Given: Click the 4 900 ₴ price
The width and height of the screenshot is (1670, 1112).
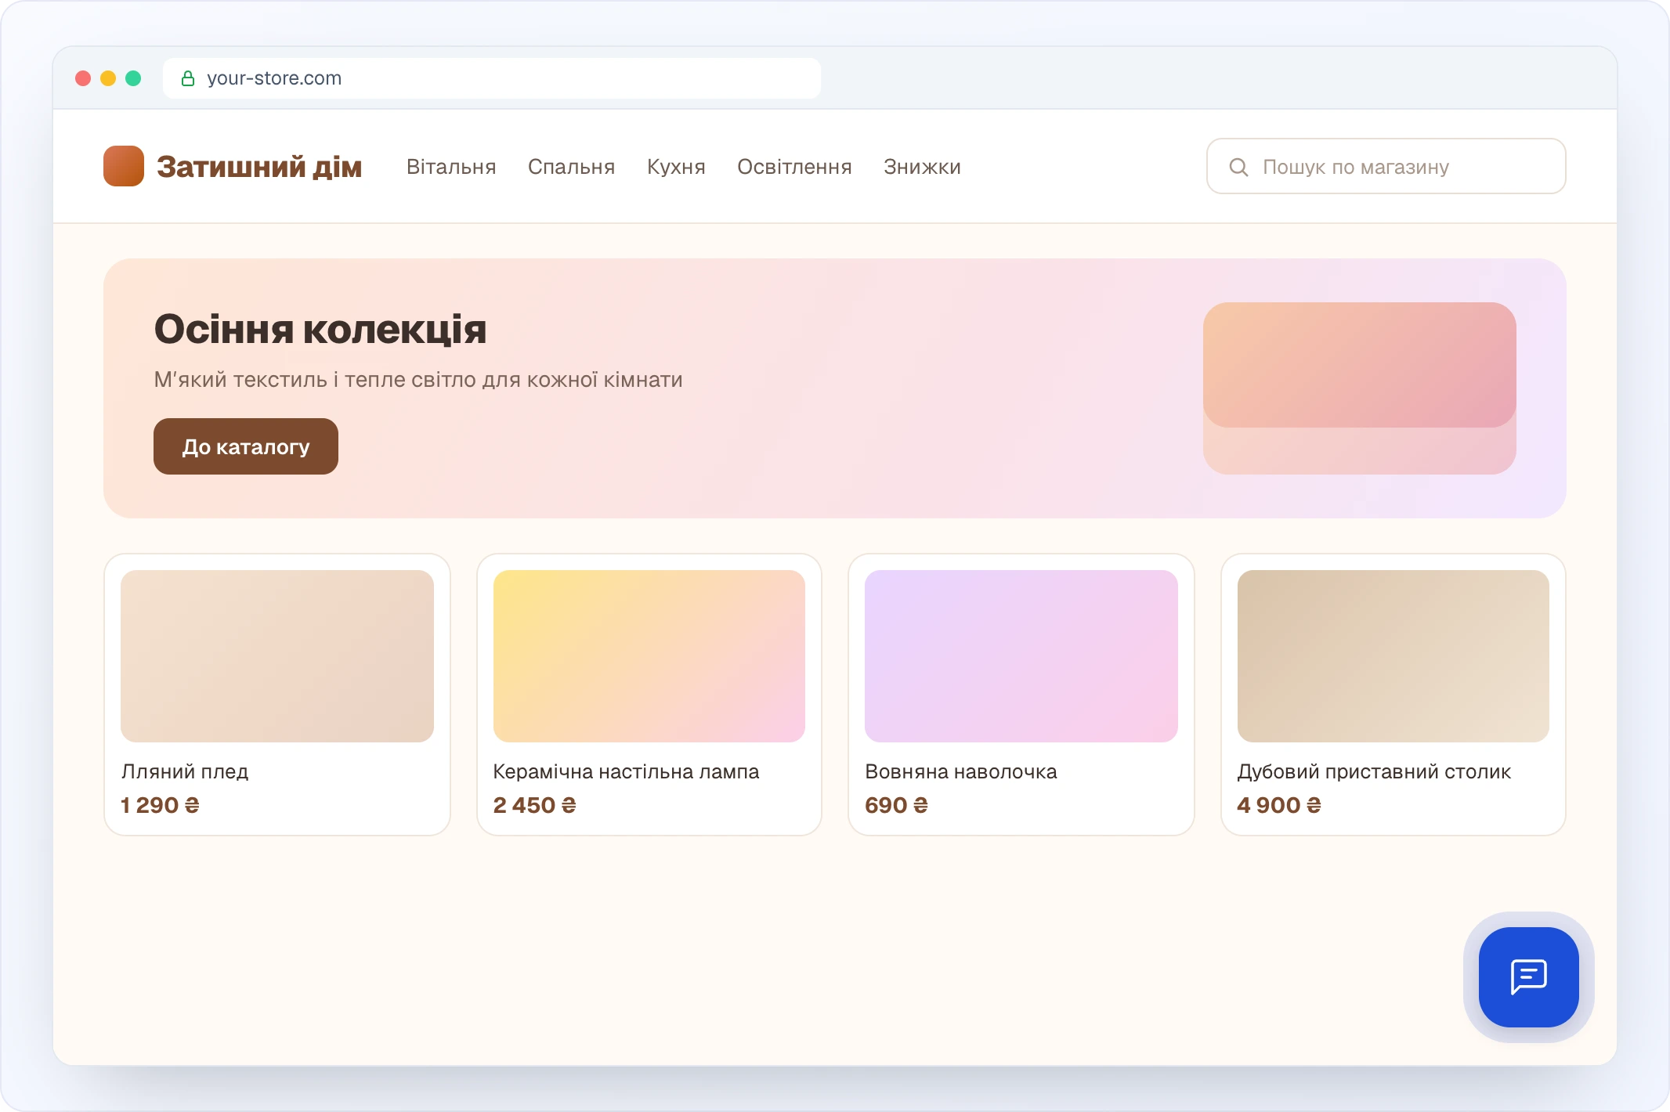Looking at the screenshot, I should (x=1279, y=805).
